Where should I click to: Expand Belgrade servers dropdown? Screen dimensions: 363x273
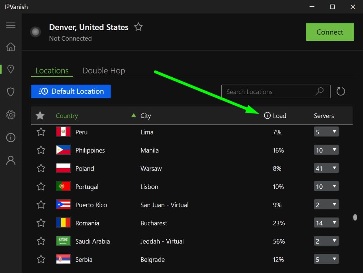[x=326, y=259]
